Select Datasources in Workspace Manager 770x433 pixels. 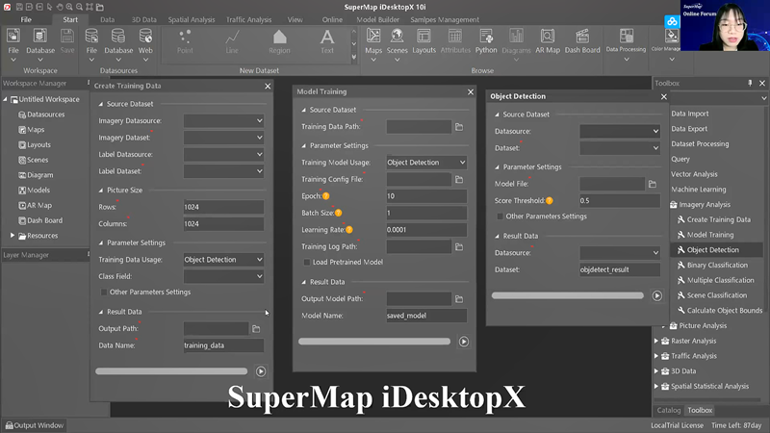click(45, 115)
